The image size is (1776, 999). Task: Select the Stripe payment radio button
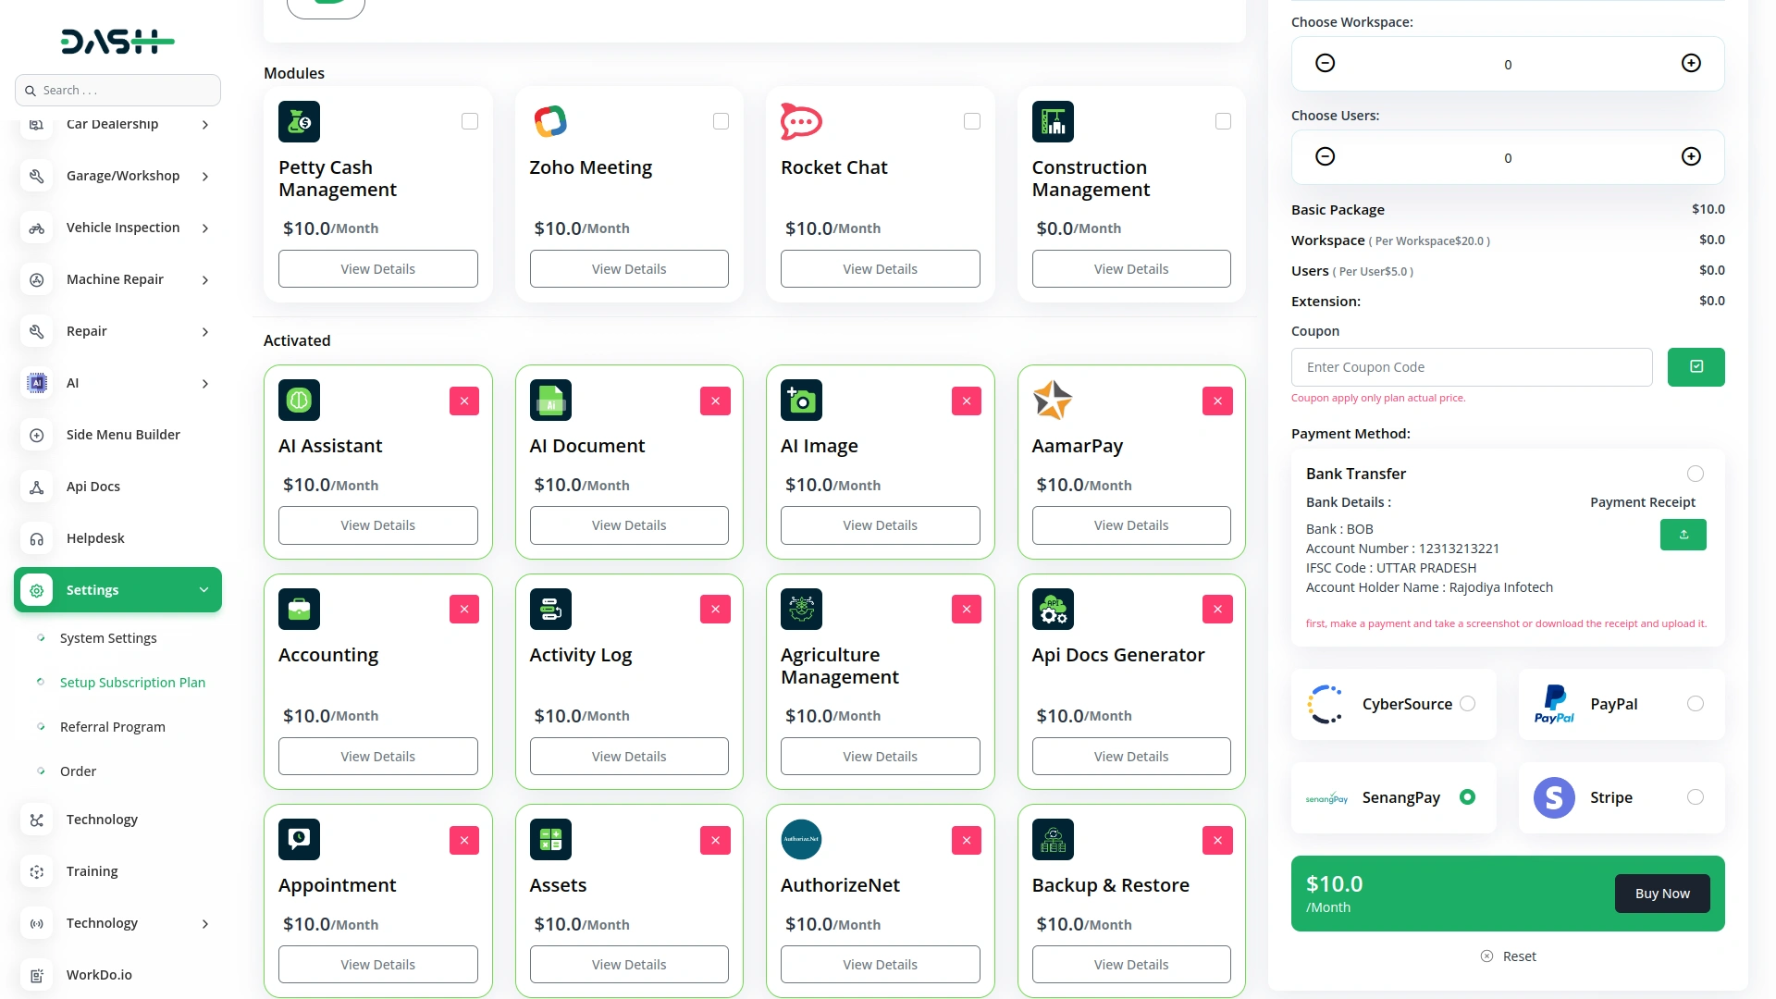pyautogui.click(x=1696, y=796)
